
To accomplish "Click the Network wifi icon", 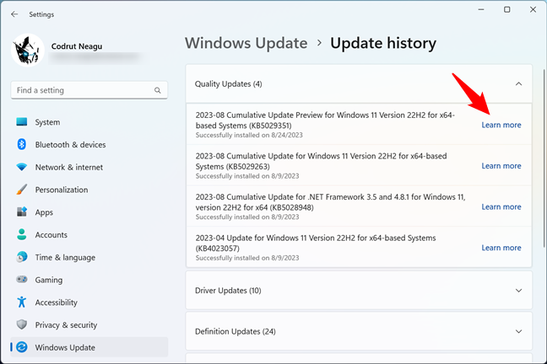I will [22, 167].
